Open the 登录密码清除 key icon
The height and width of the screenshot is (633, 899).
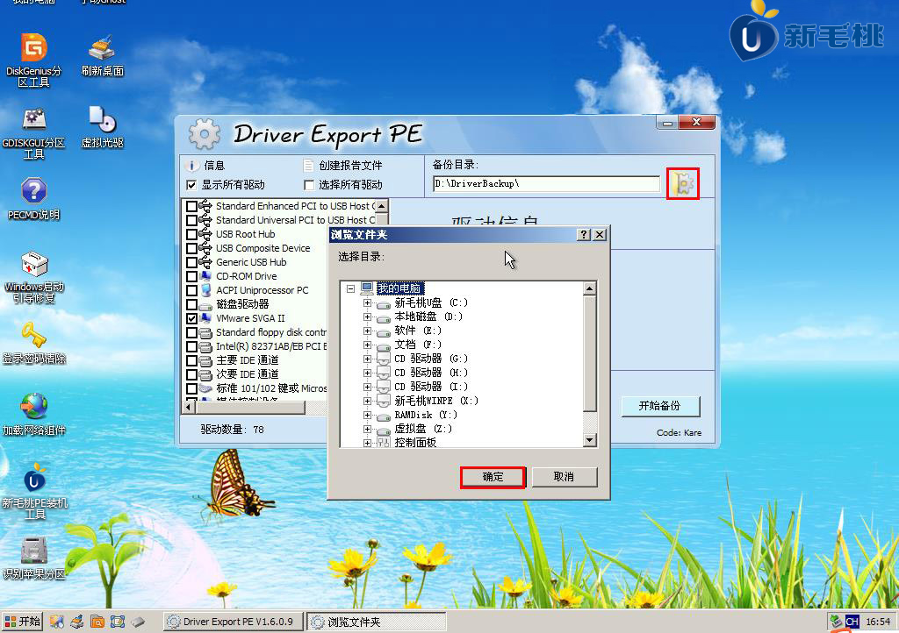coord(34,343)
